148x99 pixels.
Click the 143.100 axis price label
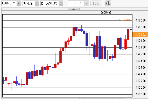click(141, 27)
